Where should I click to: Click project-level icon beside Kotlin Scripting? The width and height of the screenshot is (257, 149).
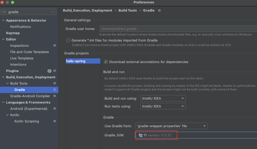point(54,121)
